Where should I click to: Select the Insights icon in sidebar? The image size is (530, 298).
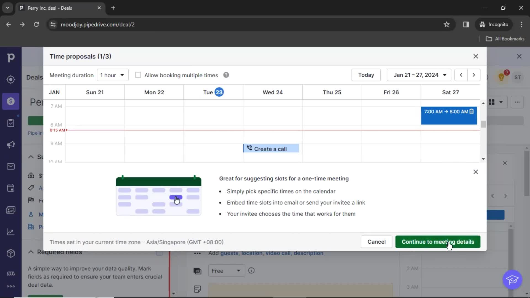tap(10, 232)
